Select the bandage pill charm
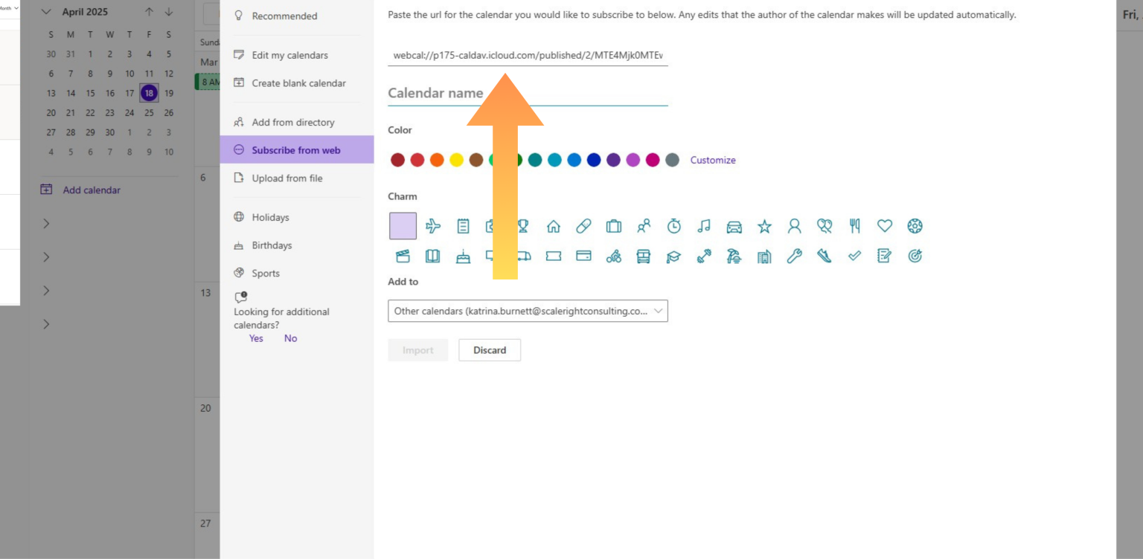The image size is (1143, 559). click(583, 226)
